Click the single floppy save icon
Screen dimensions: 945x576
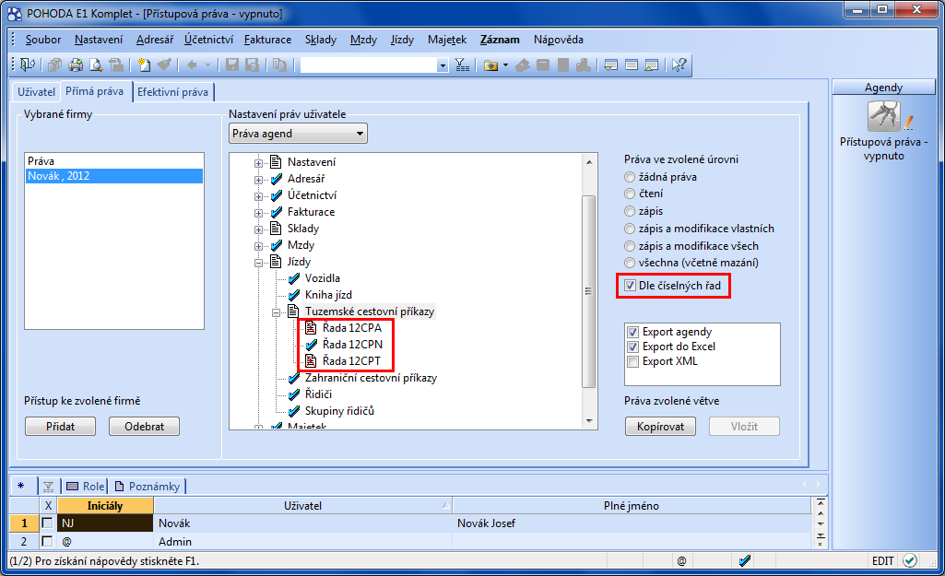[232, 65]
